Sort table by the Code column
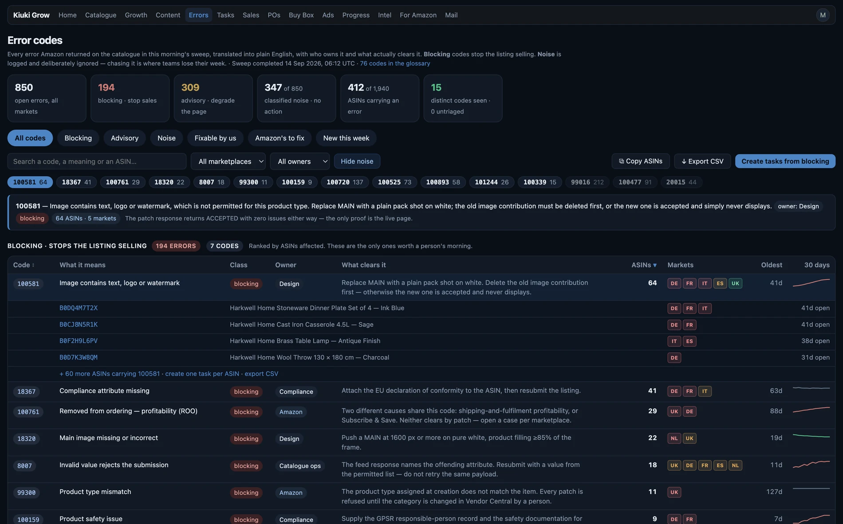Viewport: 843px width, 524px height. (x=24, y=265)
